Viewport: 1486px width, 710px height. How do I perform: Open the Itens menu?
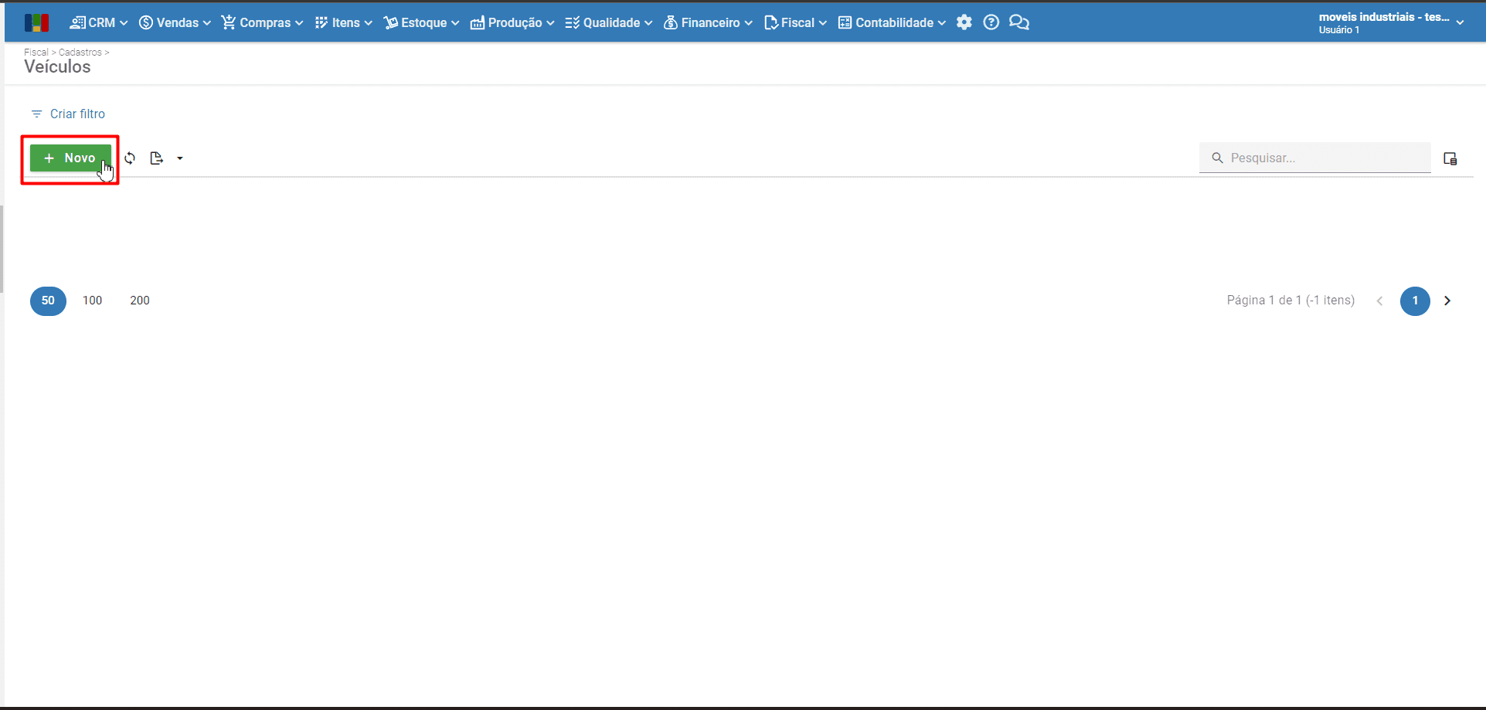pyautogui.click(x=344, y=22)
